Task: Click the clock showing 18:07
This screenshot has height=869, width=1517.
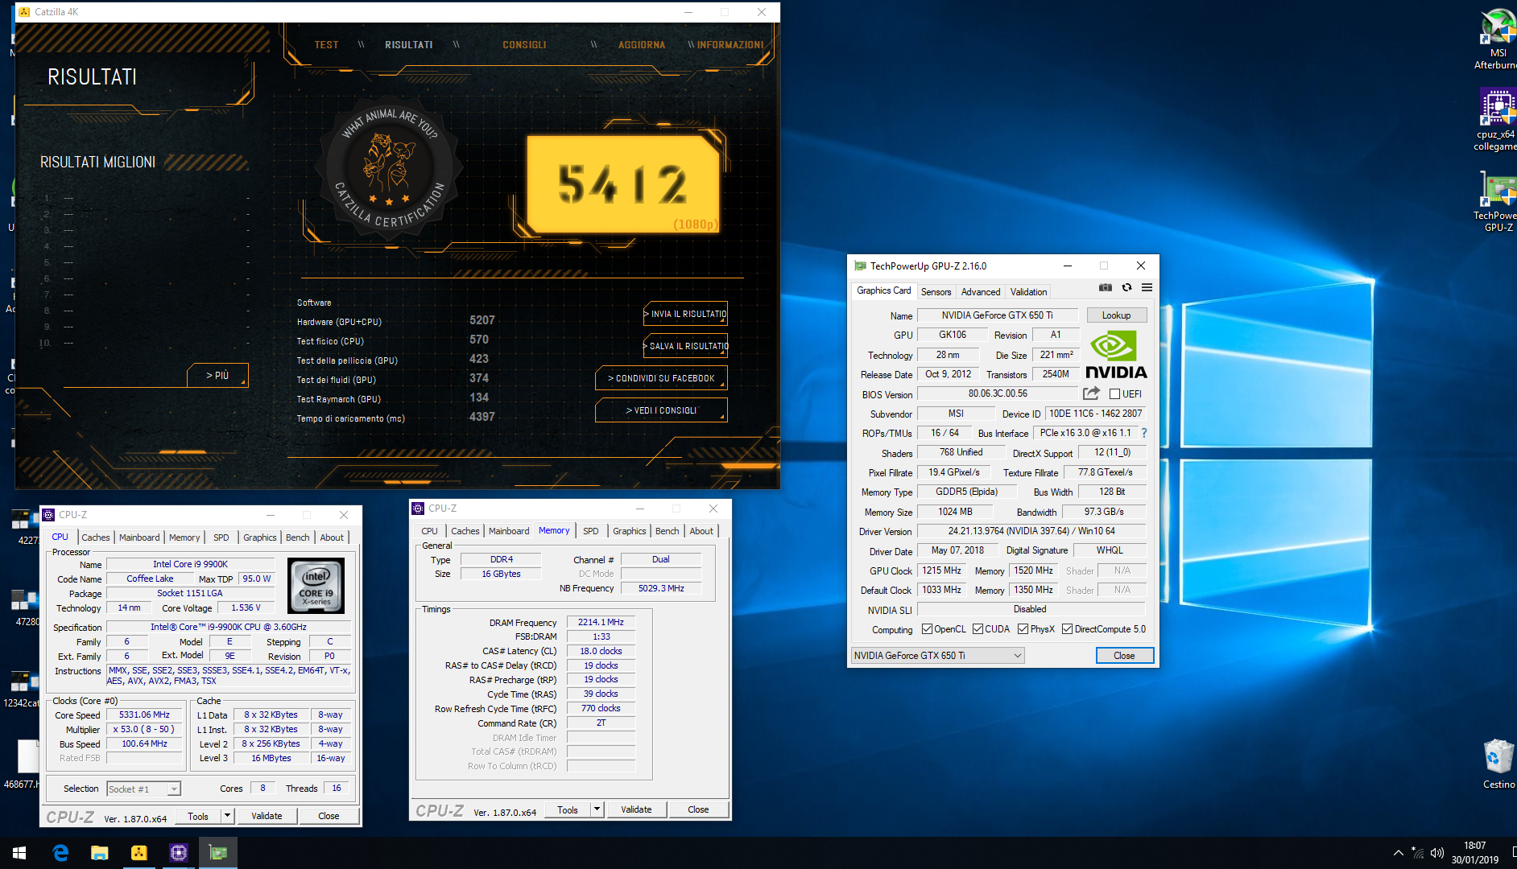Action: click(1474, 846)
